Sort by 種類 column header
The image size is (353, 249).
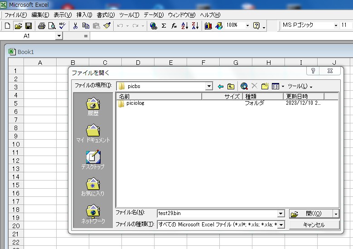[x=263, y=97]
